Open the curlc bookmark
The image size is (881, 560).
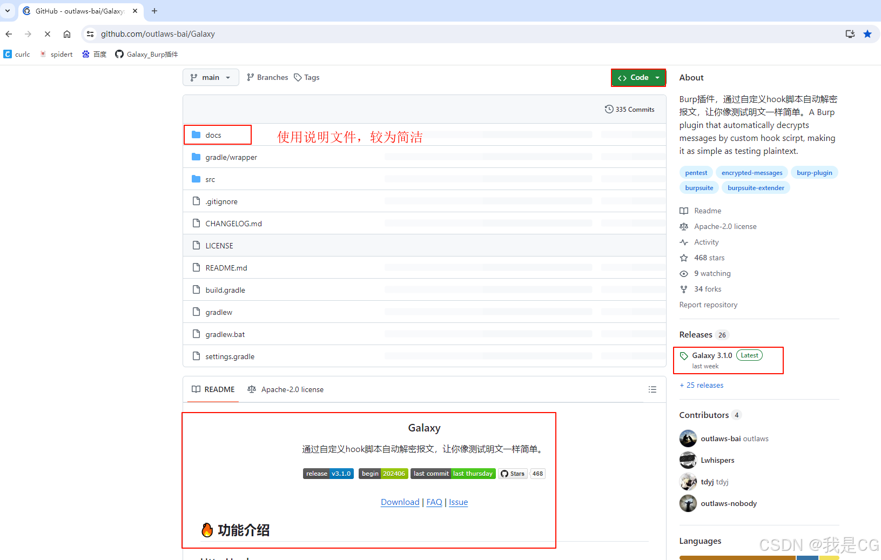click(17, 54)
